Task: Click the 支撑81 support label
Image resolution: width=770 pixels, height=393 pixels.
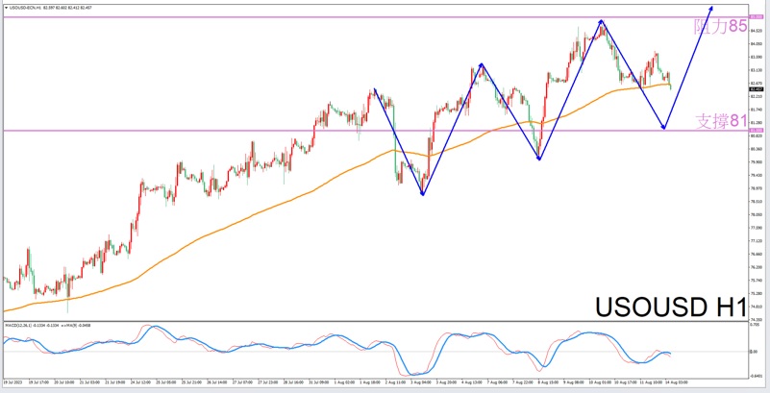Action: pyautogui.click(x=721, y=121)
